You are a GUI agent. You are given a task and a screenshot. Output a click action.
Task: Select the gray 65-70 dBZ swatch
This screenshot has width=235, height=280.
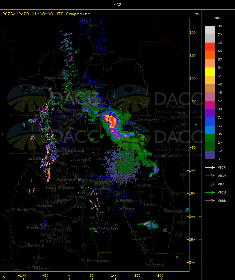210,38
